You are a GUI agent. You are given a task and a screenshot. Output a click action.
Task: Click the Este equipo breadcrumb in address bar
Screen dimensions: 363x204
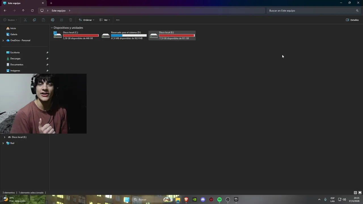58,10
